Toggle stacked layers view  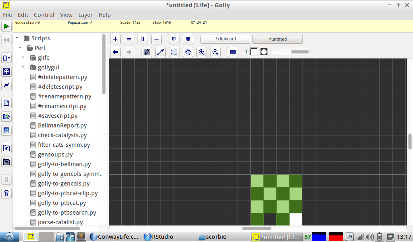[174, 39]
